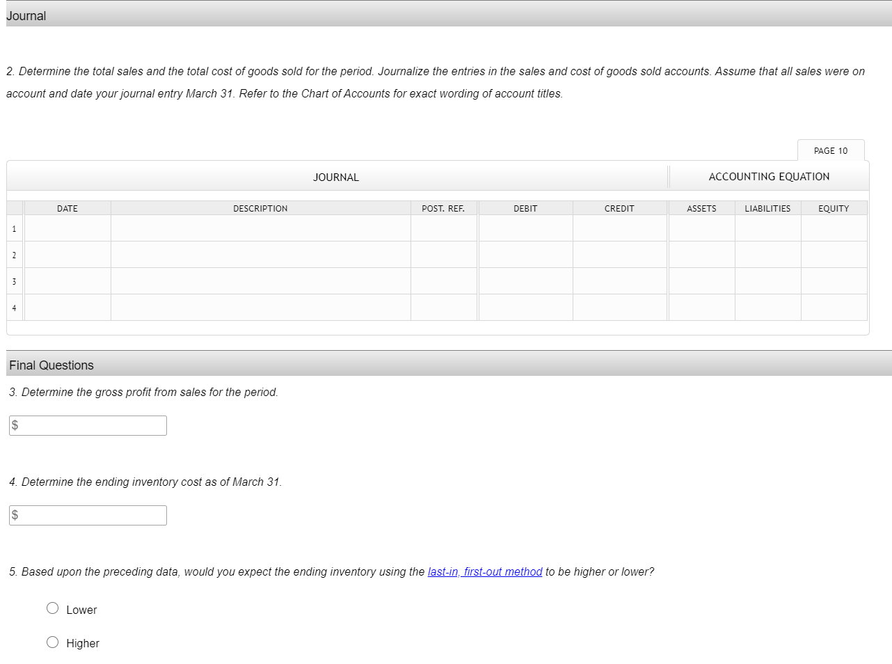Image resolution: width=892 pixels, height=664 pixels.
Task: Click the Equity cell in journal row 2
Action: point(834,255)
